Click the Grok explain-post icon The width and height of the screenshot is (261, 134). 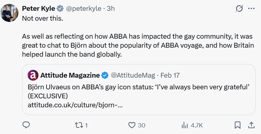point(239,9)
